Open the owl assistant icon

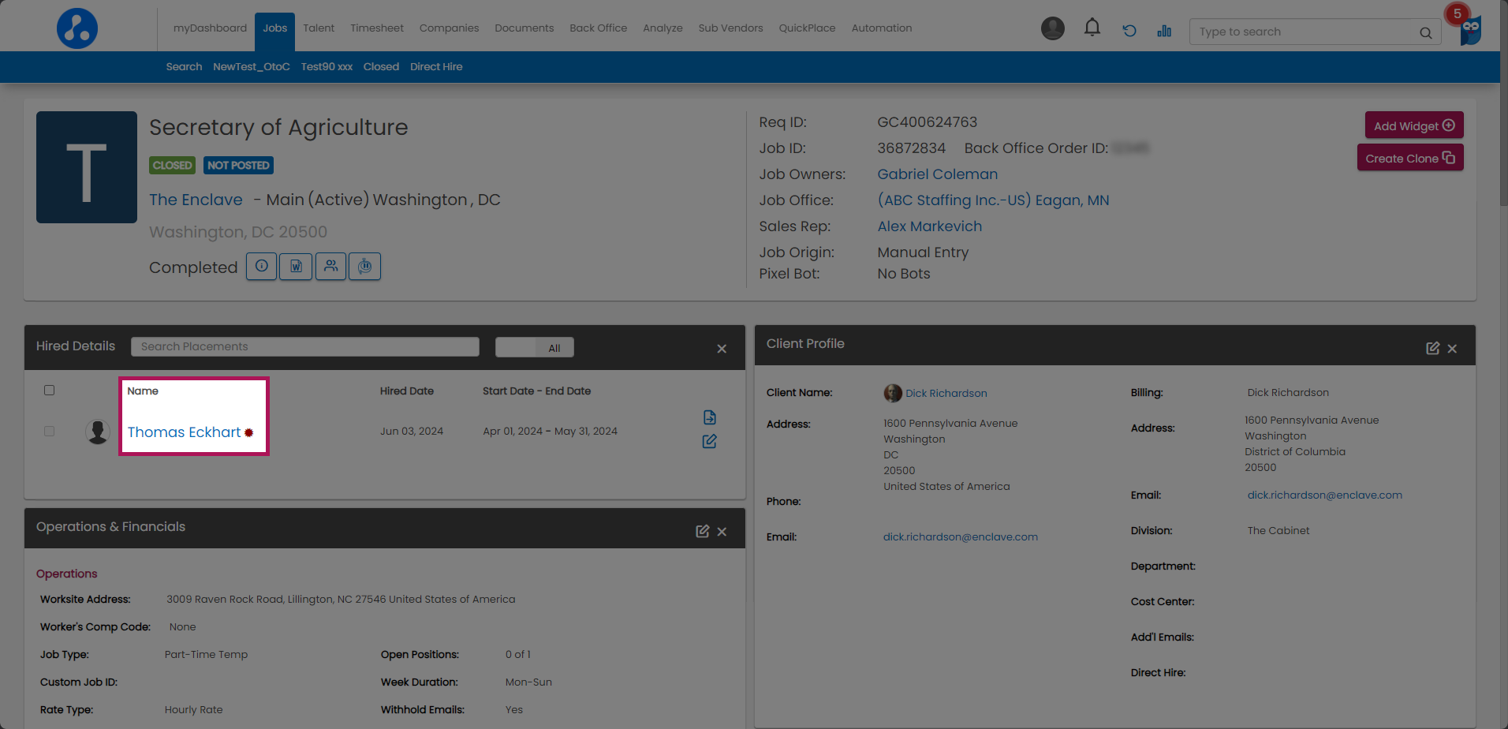coord(1470,32)
